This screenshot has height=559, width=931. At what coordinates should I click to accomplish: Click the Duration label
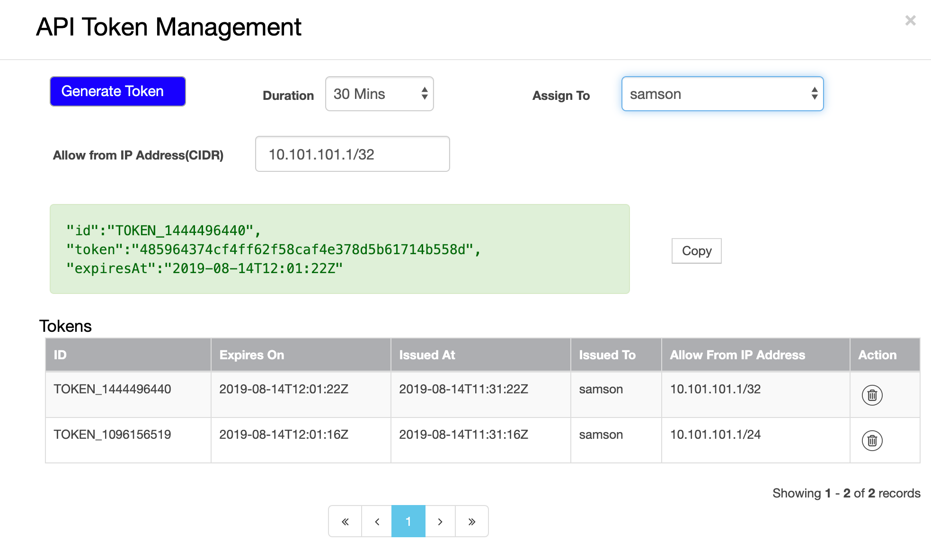[288, 96]
